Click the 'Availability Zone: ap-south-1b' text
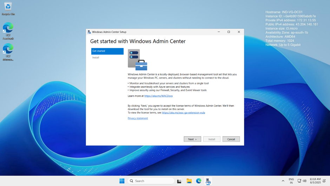 pyautogui.click(x=287, y=32)
